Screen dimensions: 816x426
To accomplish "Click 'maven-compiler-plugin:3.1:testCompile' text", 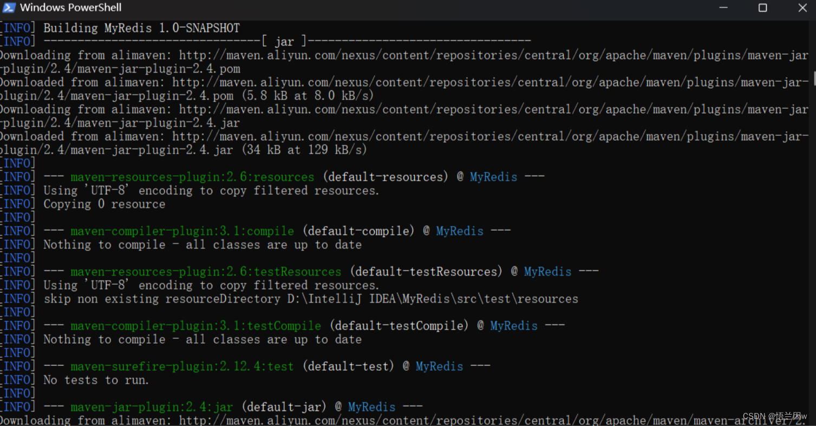I will click(x=195, y=326).
